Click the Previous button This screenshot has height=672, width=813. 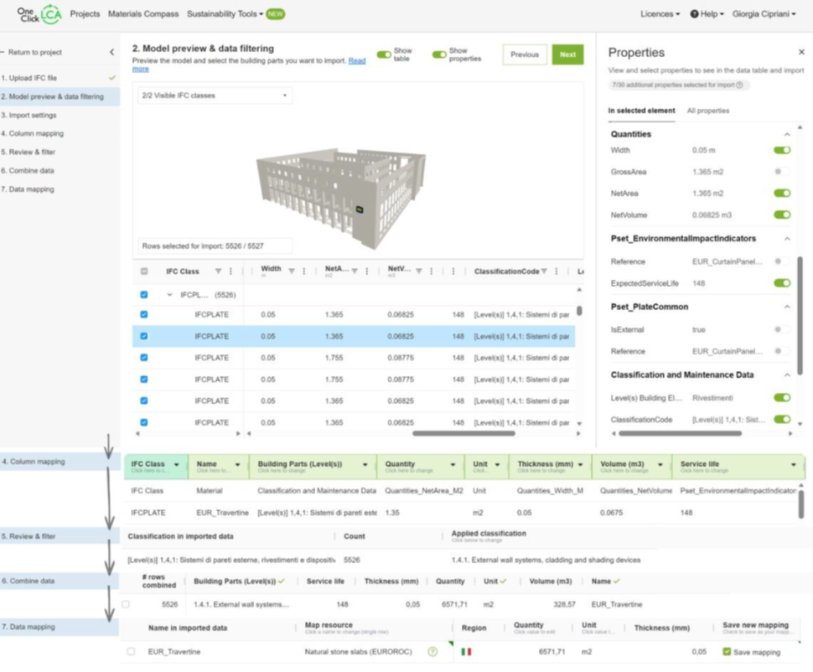point(525,54)
